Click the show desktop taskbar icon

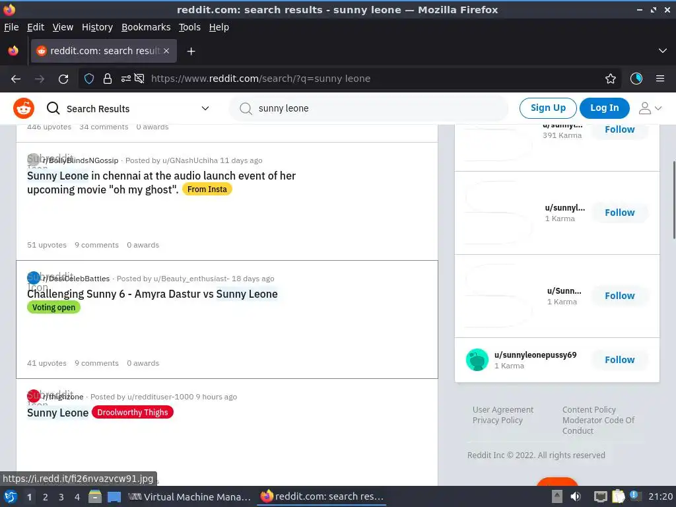click(x=114, y=496)
